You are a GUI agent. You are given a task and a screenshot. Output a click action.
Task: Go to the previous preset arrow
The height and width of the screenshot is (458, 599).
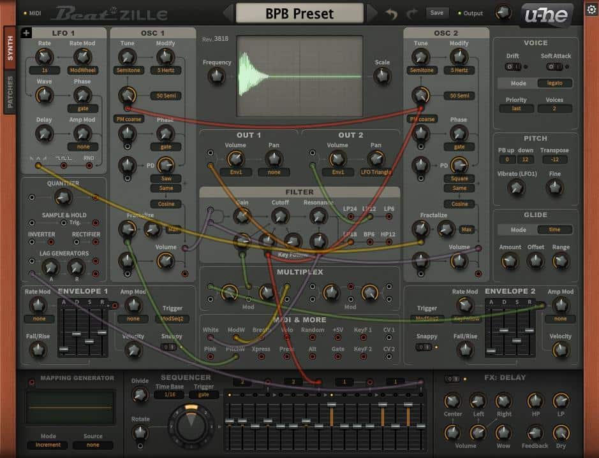point(228,13)
